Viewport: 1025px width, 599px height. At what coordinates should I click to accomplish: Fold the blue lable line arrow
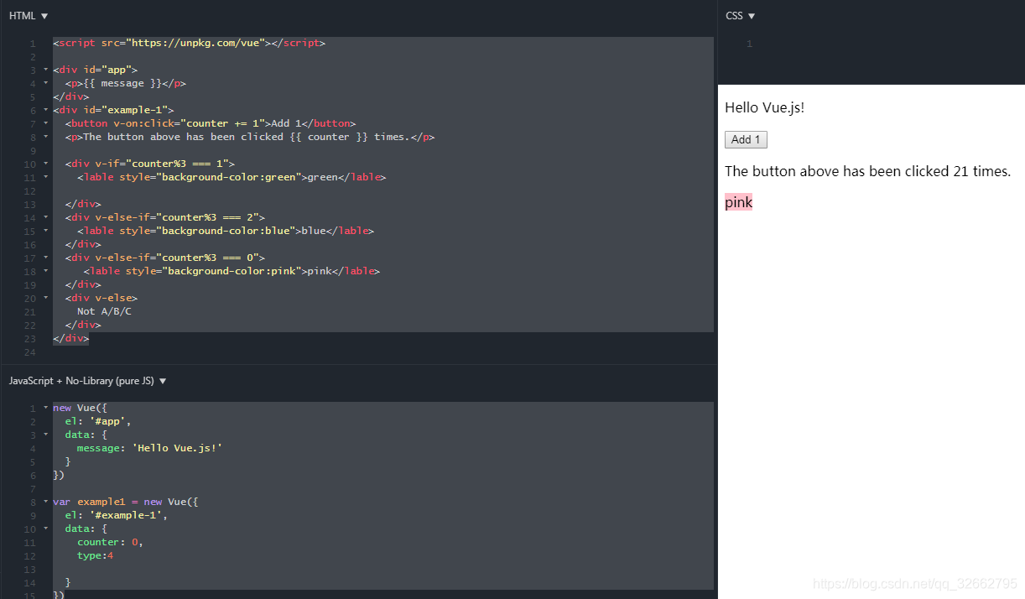click(x=45, y=231)
